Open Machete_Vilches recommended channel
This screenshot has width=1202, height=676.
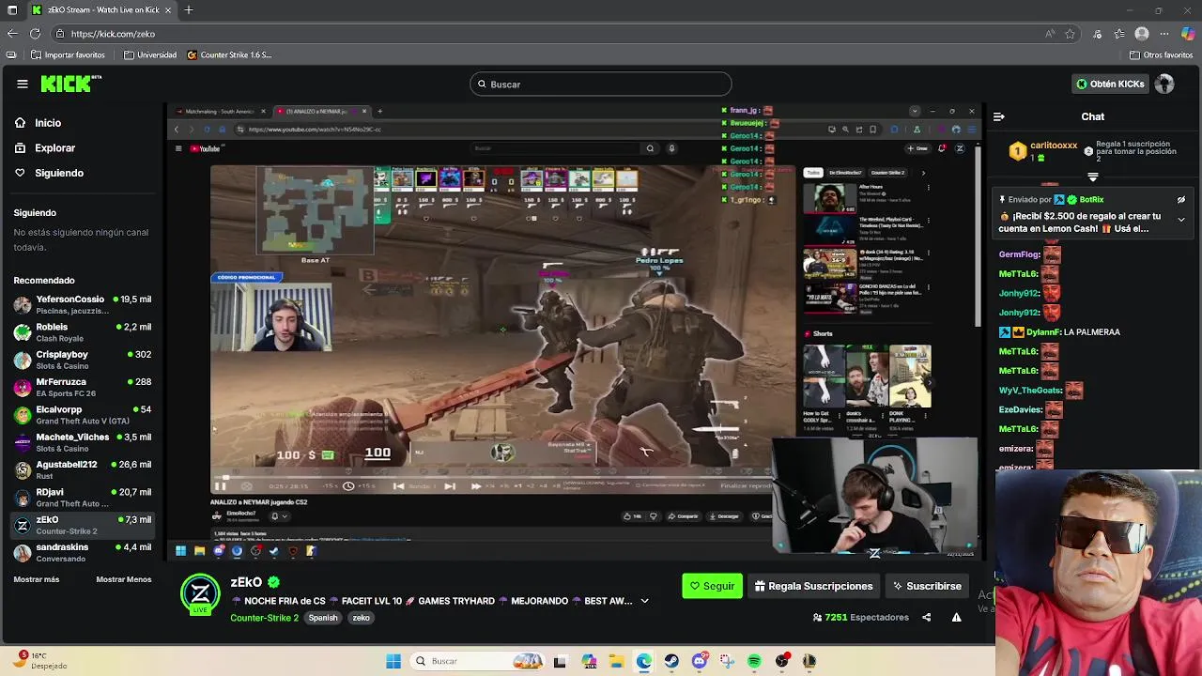[x=83, y=442]
